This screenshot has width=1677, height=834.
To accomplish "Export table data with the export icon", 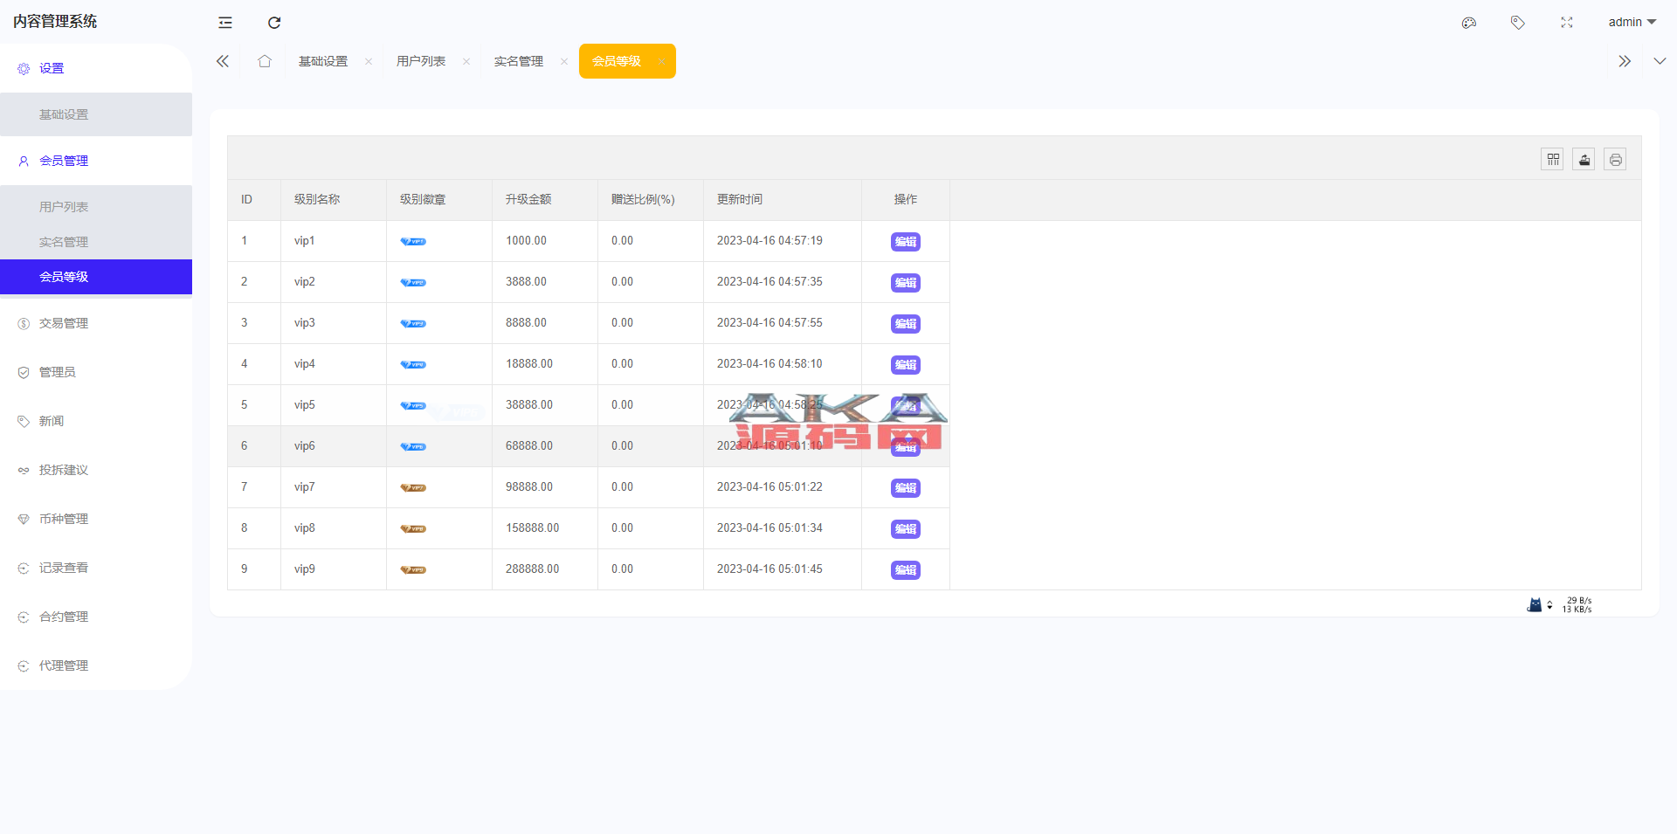I will (x=1584, y=160).
